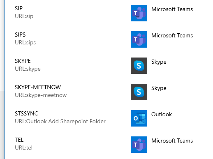Select the TEL protocol heading
Image resolution: width=213 pixels, height=159 pixels.
click(x=19, y=140)
